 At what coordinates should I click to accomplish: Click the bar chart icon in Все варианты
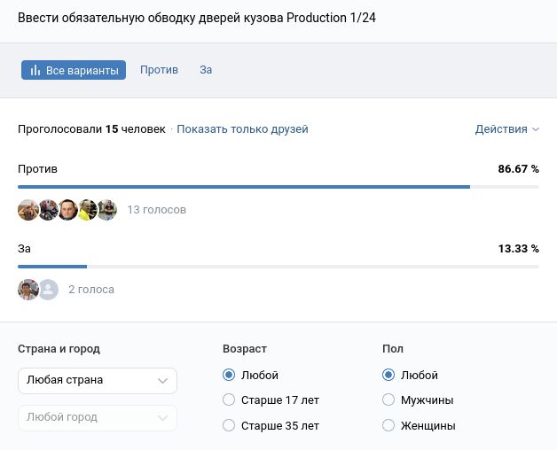tap(35, 71)
